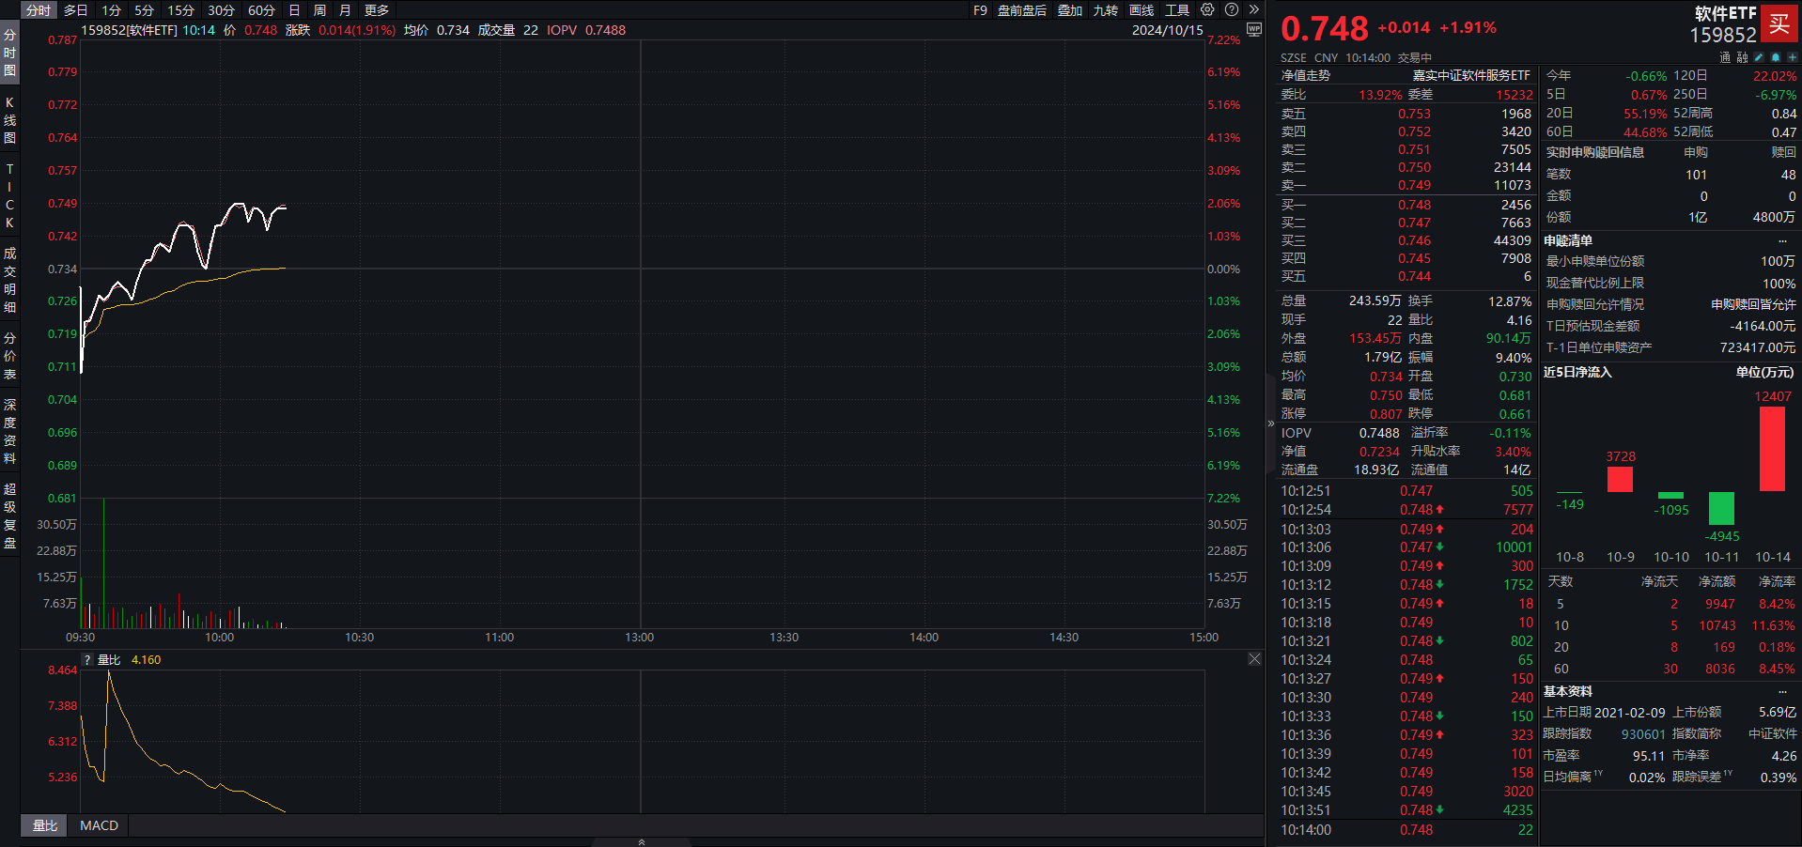1802x847 pixels.
Task: Set a price alert with bell icon
Action: [1776, 57]
